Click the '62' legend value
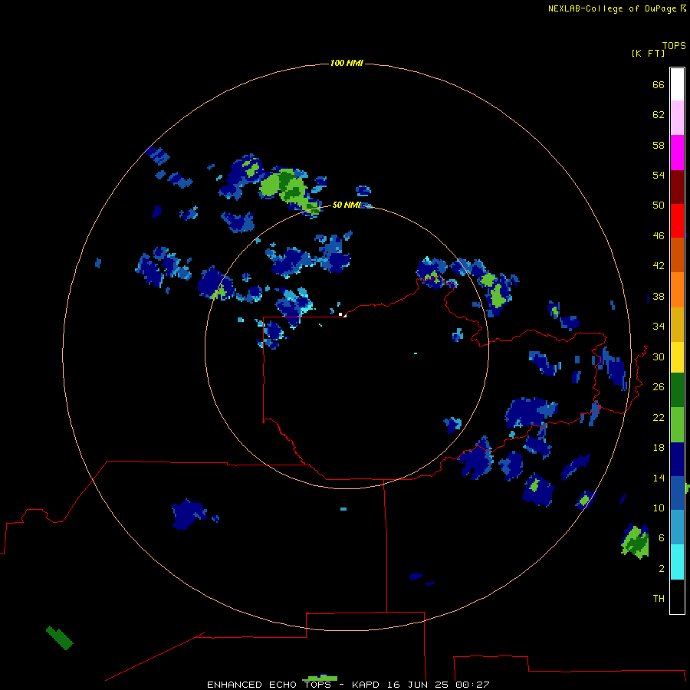 click(x=659, y=115)
